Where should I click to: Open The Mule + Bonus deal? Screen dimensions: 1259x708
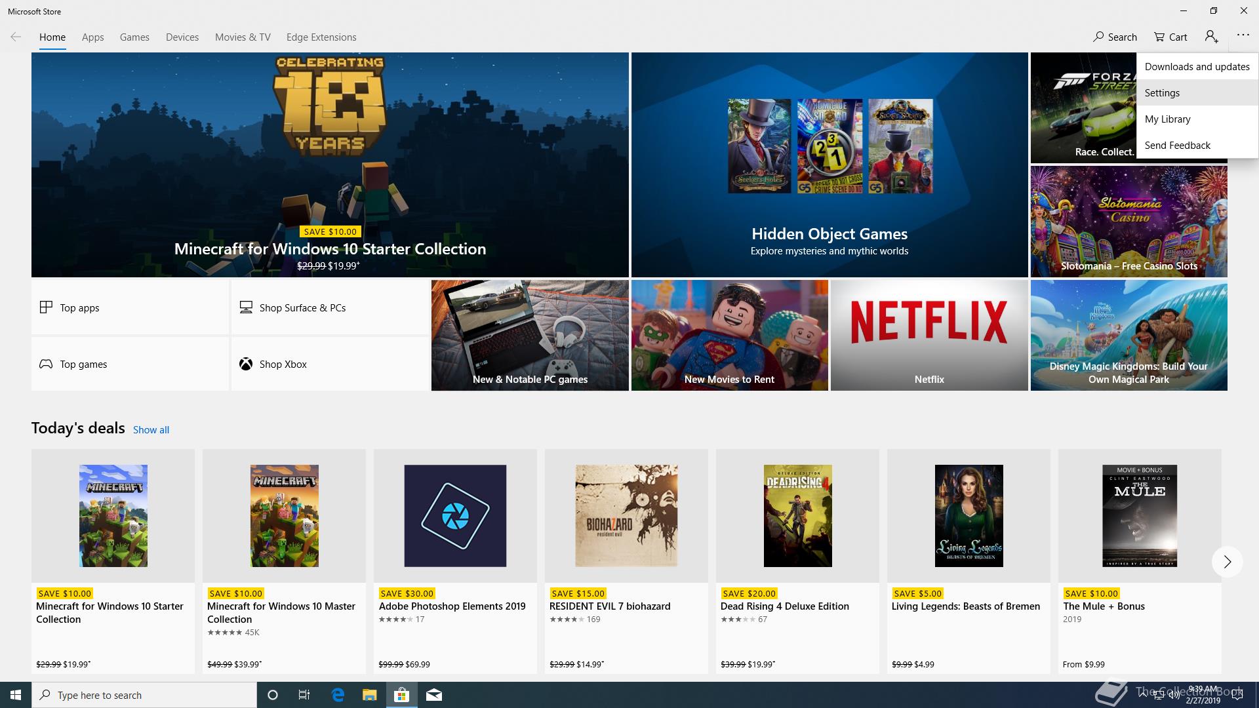[x=1140, y=561]
